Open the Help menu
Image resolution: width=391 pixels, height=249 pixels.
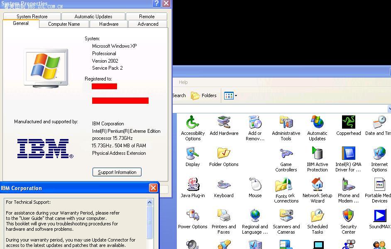tap(183, 82)
